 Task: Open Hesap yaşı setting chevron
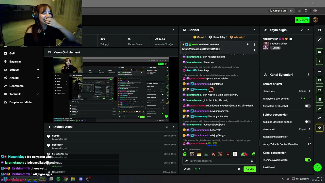(310, 91)
